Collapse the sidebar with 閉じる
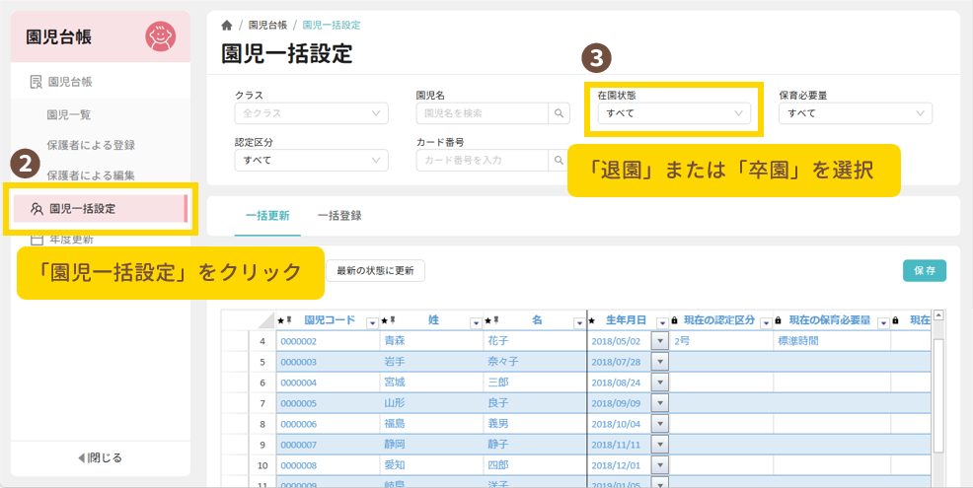 100,457
